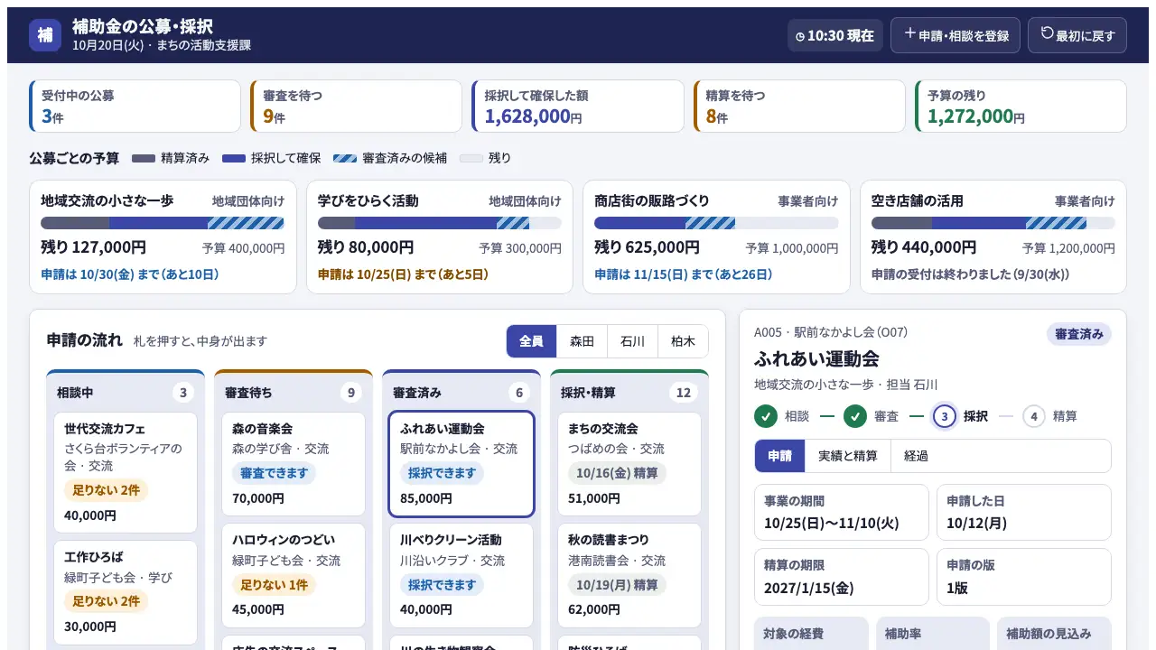Open the 経過 tab

(916, 456)
